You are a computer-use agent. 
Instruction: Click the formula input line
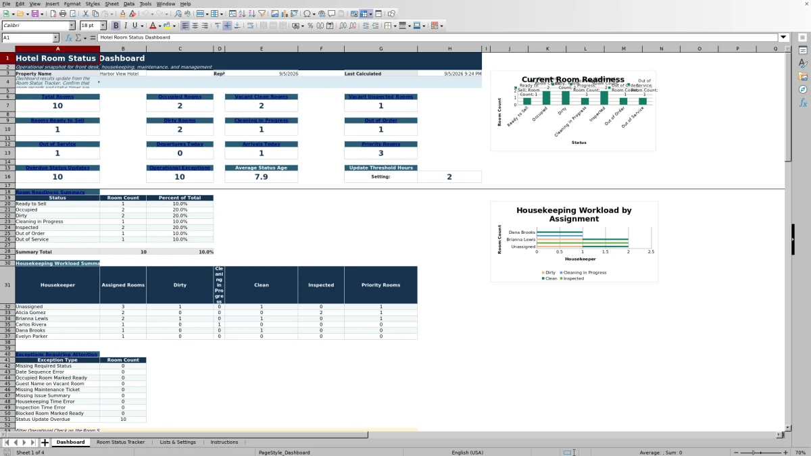(x=438, y=37)
